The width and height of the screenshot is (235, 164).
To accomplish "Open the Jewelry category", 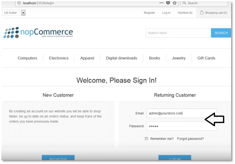I will tap(179, 58).
